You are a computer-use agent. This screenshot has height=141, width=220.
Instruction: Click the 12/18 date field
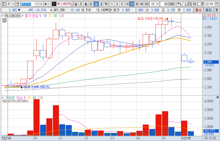click(x=209, y=4)
